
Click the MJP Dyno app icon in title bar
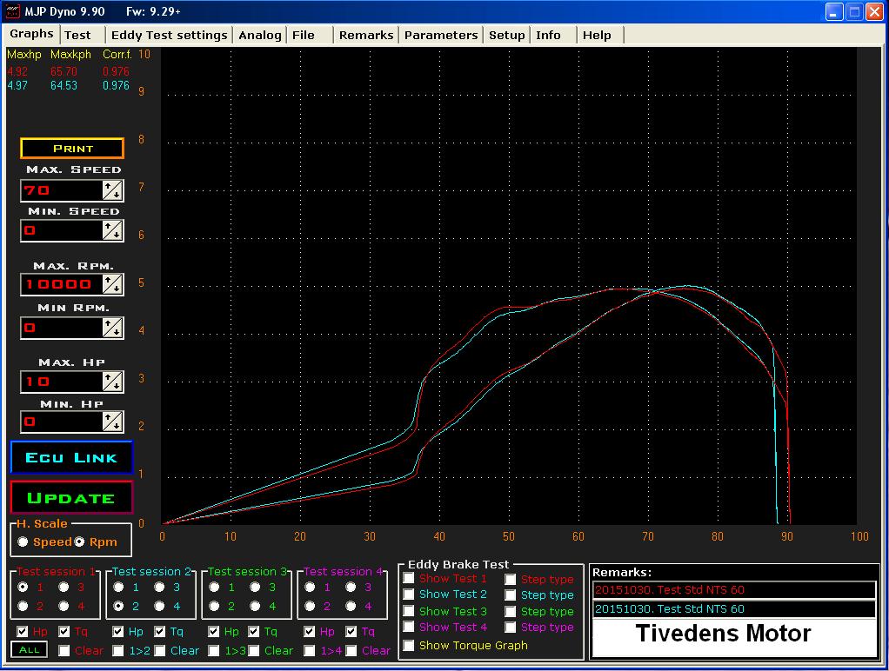coord(12,11)
